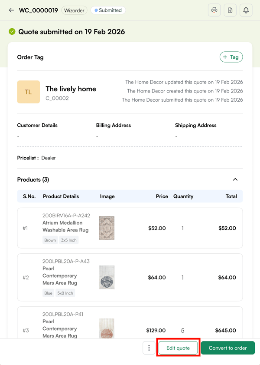The width and height of the screenshot is (260, 365).
Task: Select the download document icon
Action: coord(230,10)
